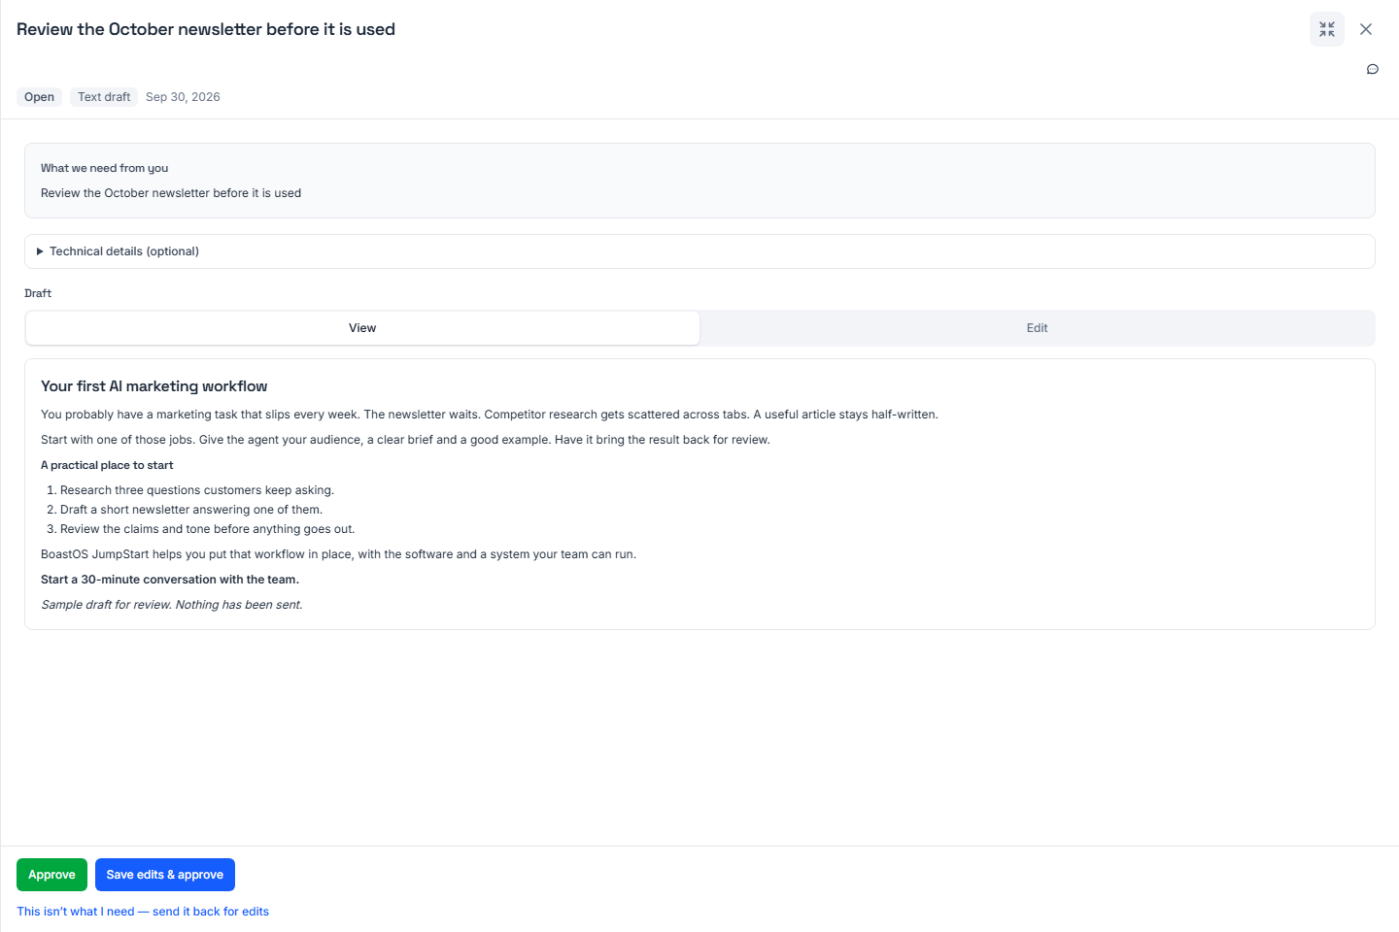Viewport: 1399px width, 932px height.
Task: Click Save edits & approve
Action: tap(165, 875)
